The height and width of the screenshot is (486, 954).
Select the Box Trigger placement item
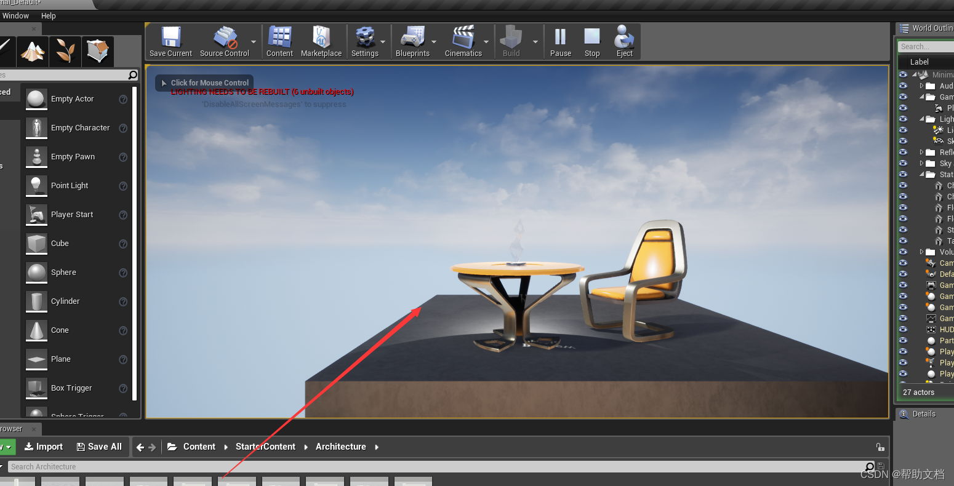pyautogui.click(x=77, y=388)
